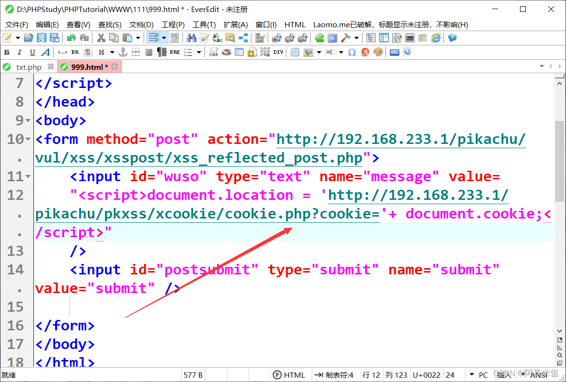Viewport: 566px width, 382px height.
Task: Collapse the fold at line 9
Action: point(28,121)
